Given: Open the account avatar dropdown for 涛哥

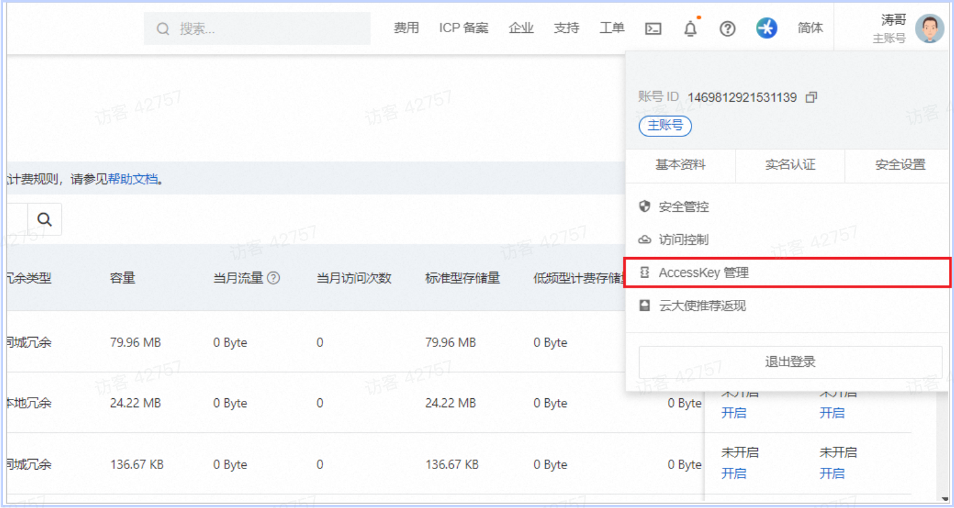Looking at the screenshot, I should pos(929,28).
